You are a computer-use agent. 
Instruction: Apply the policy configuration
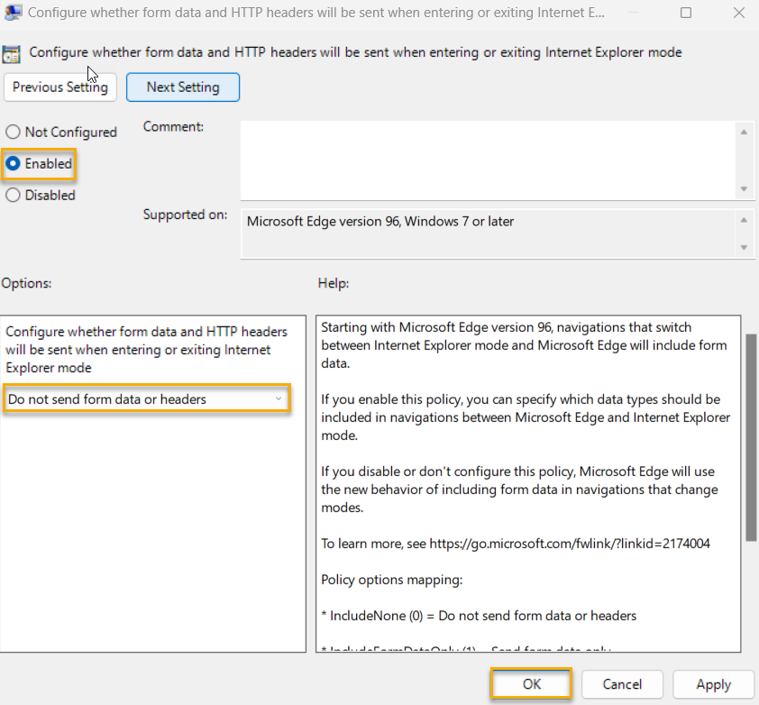click(x=713, y=684)
